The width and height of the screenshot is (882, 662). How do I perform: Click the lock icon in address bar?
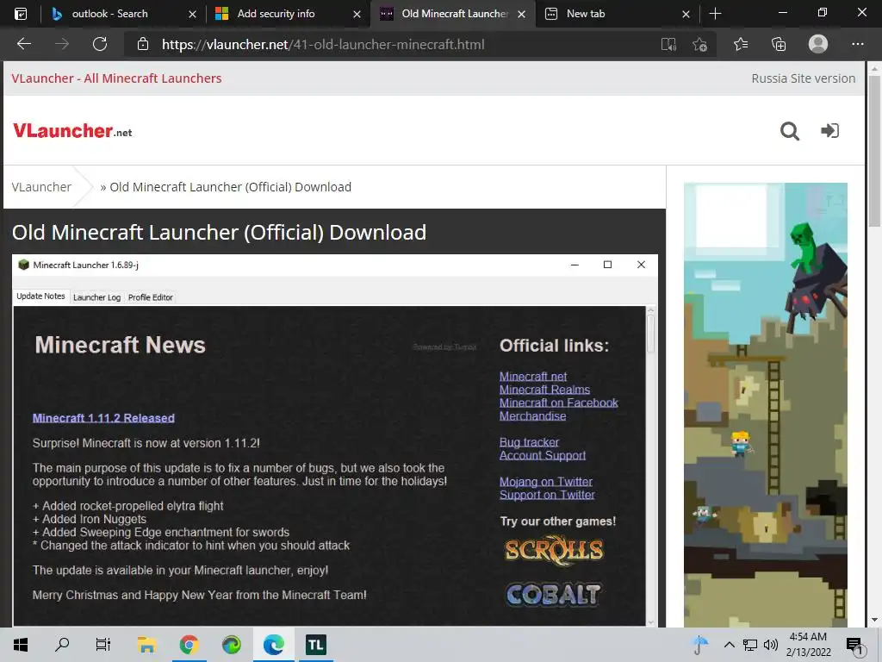pyautogui.click(x=143, y=45)
